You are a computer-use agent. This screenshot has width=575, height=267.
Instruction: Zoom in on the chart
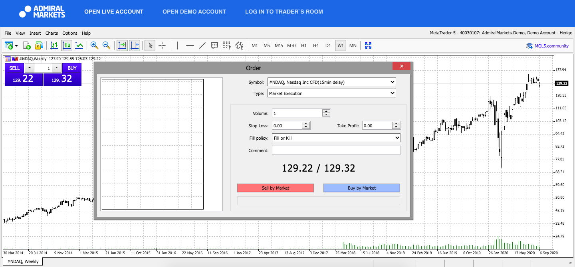[94, 45]
